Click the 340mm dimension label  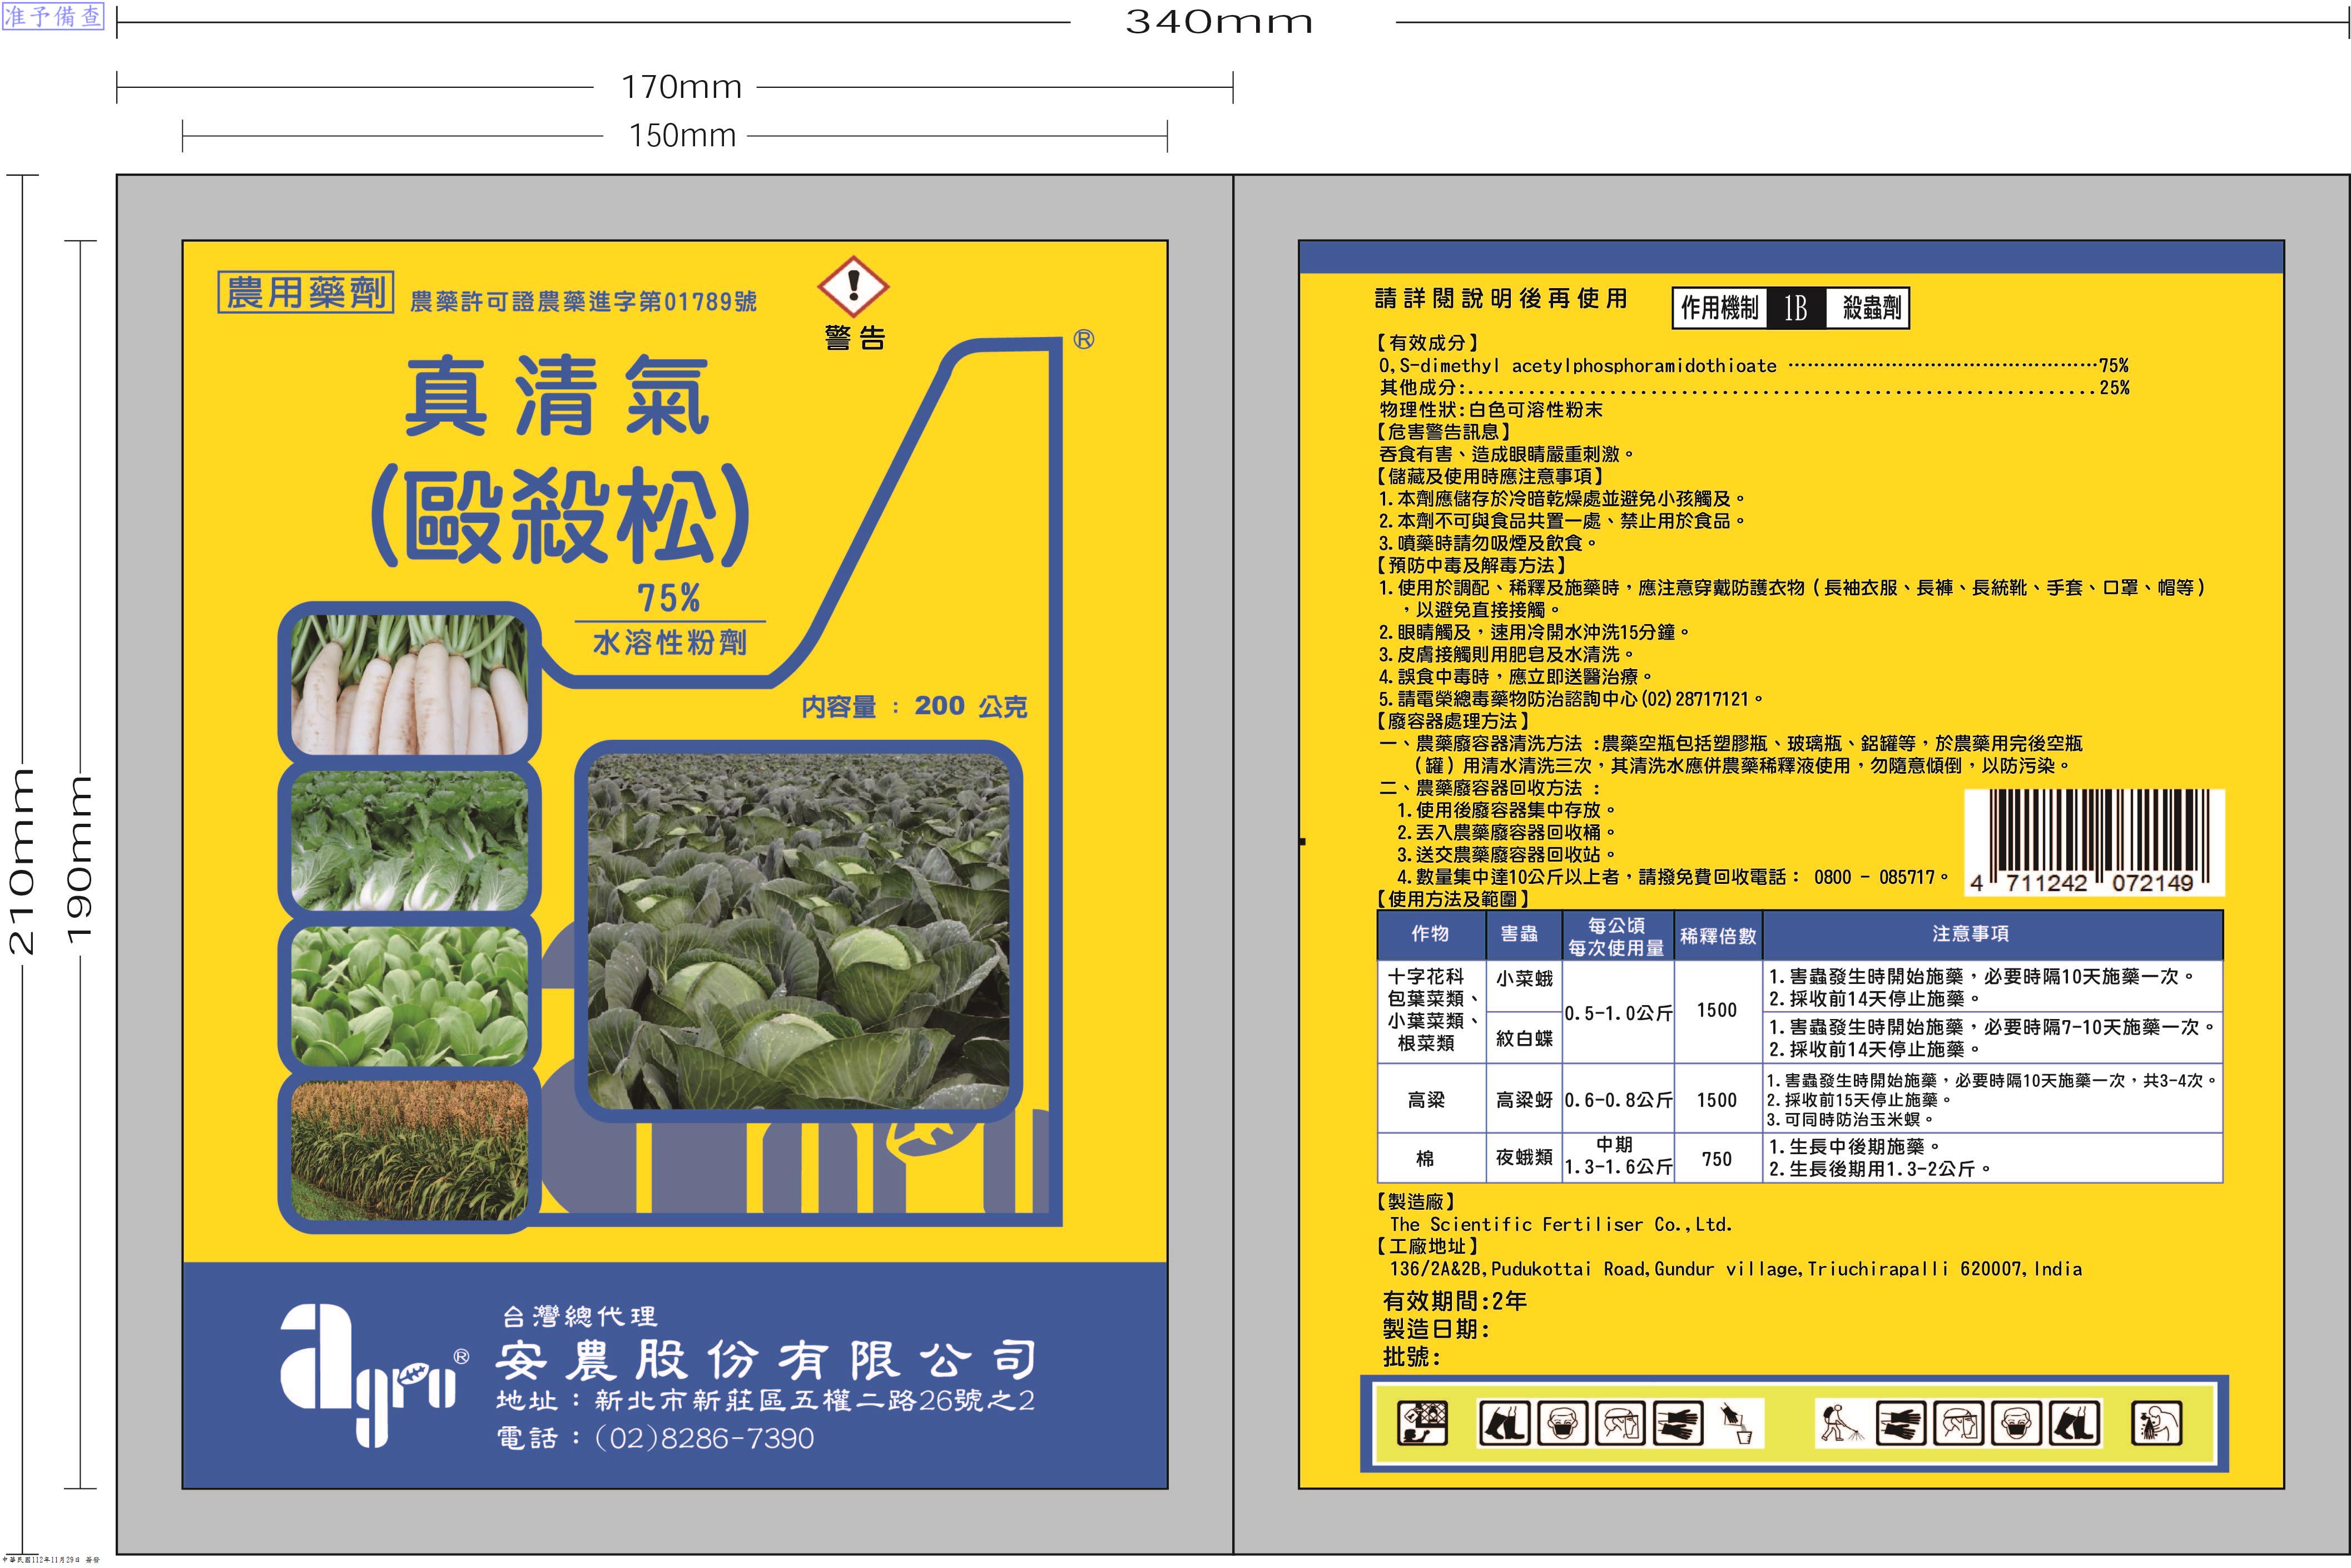click(x=1219, y=22)
